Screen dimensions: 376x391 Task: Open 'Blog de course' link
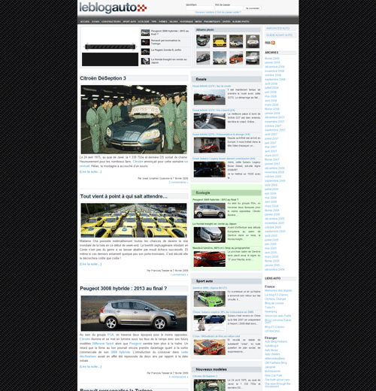pyautogui.click(x=274, y=303)
